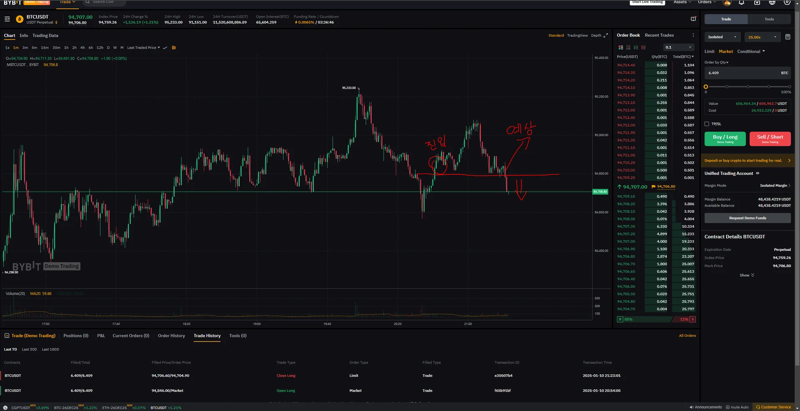This screenshot has width=800, height=411.
Task: Open the 0.1 price grouping dropdown
Action: click(678, 47)
